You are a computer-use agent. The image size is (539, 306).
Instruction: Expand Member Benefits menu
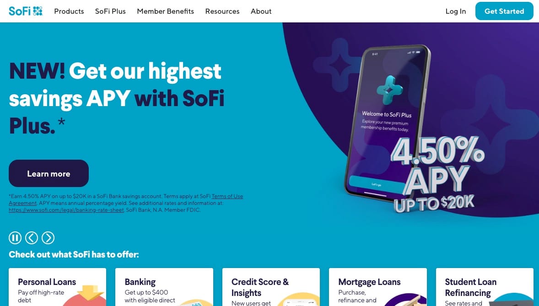click(x=165, y=11)
